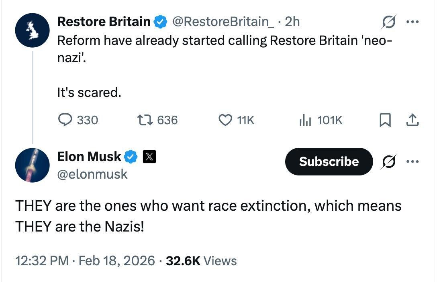Click the Elon Musk display name

coord(89,157)
